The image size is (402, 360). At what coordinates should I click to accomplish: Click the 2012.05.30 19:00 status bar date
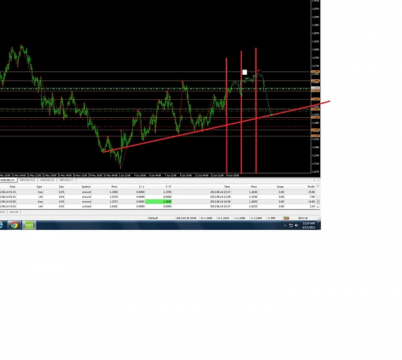click(187, 218)
